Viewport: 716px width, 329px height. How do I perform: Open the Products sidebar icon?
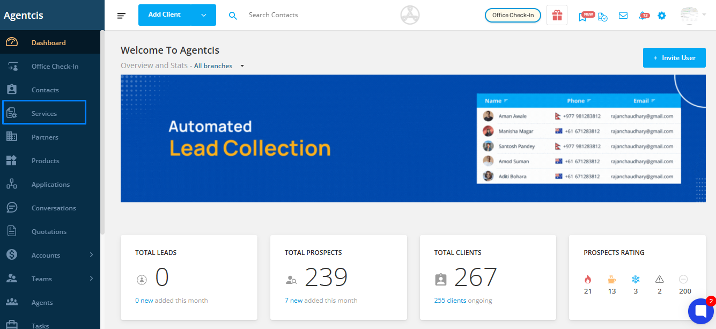pos(12,160)
